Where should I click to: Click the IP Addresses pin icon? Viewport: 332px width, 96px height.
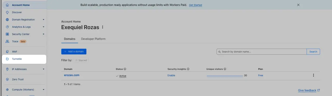tap(7, 69)
